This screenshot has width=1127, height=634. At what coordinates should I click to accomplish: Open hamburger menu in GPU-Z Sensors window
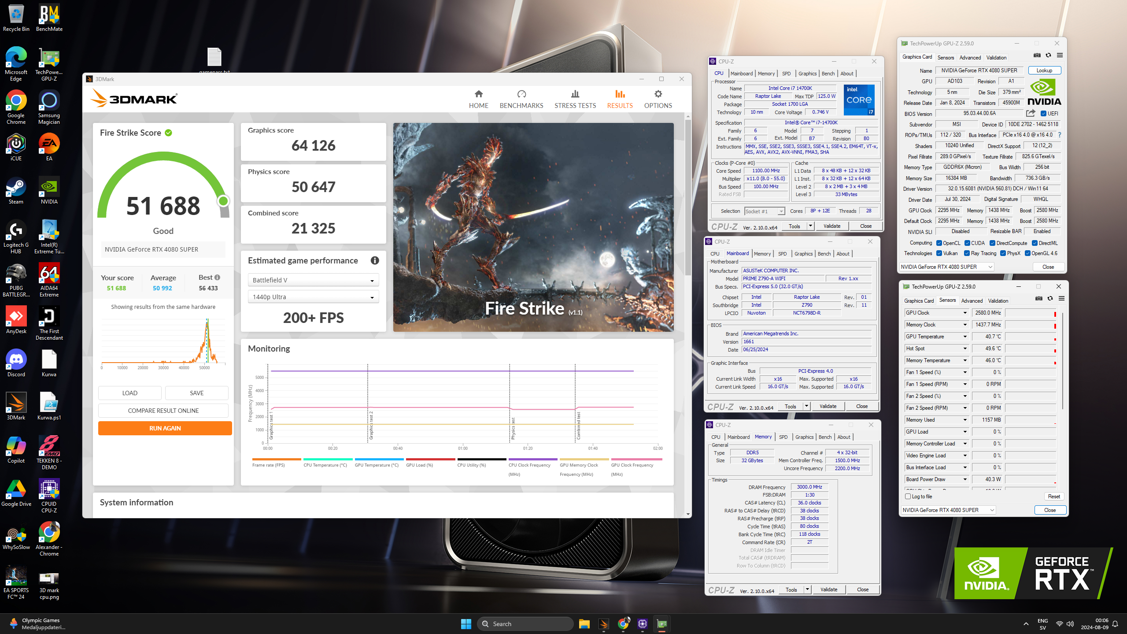[x=1061, y=298]
